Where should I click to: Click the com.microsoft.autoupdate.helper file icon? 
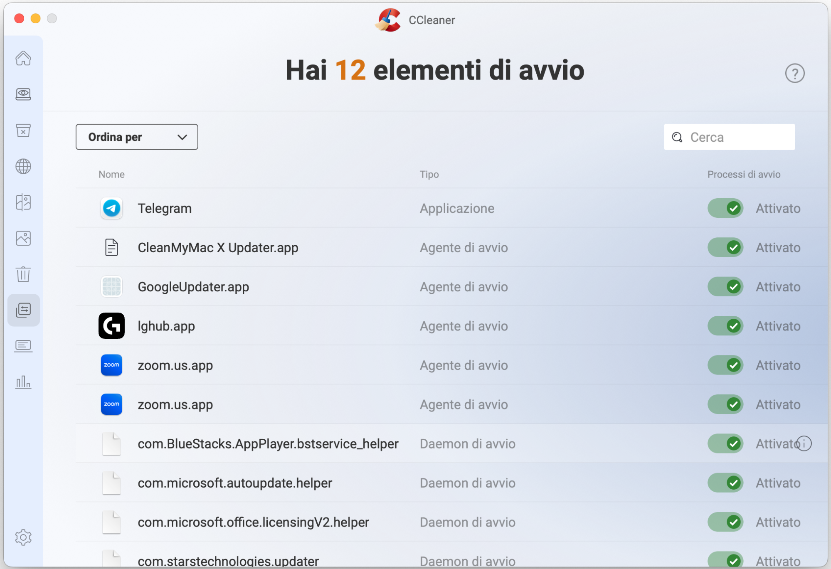tap(111, 483)
